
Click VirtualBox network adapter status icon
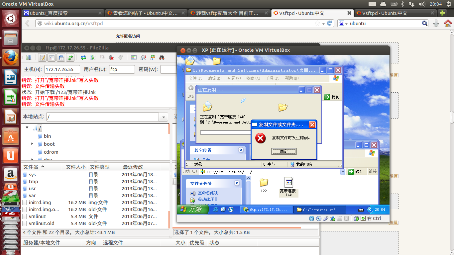[333, 218]
